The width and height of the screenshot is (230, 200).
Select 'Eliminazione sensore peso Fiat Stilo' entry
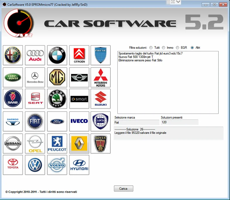coord(140,60)
